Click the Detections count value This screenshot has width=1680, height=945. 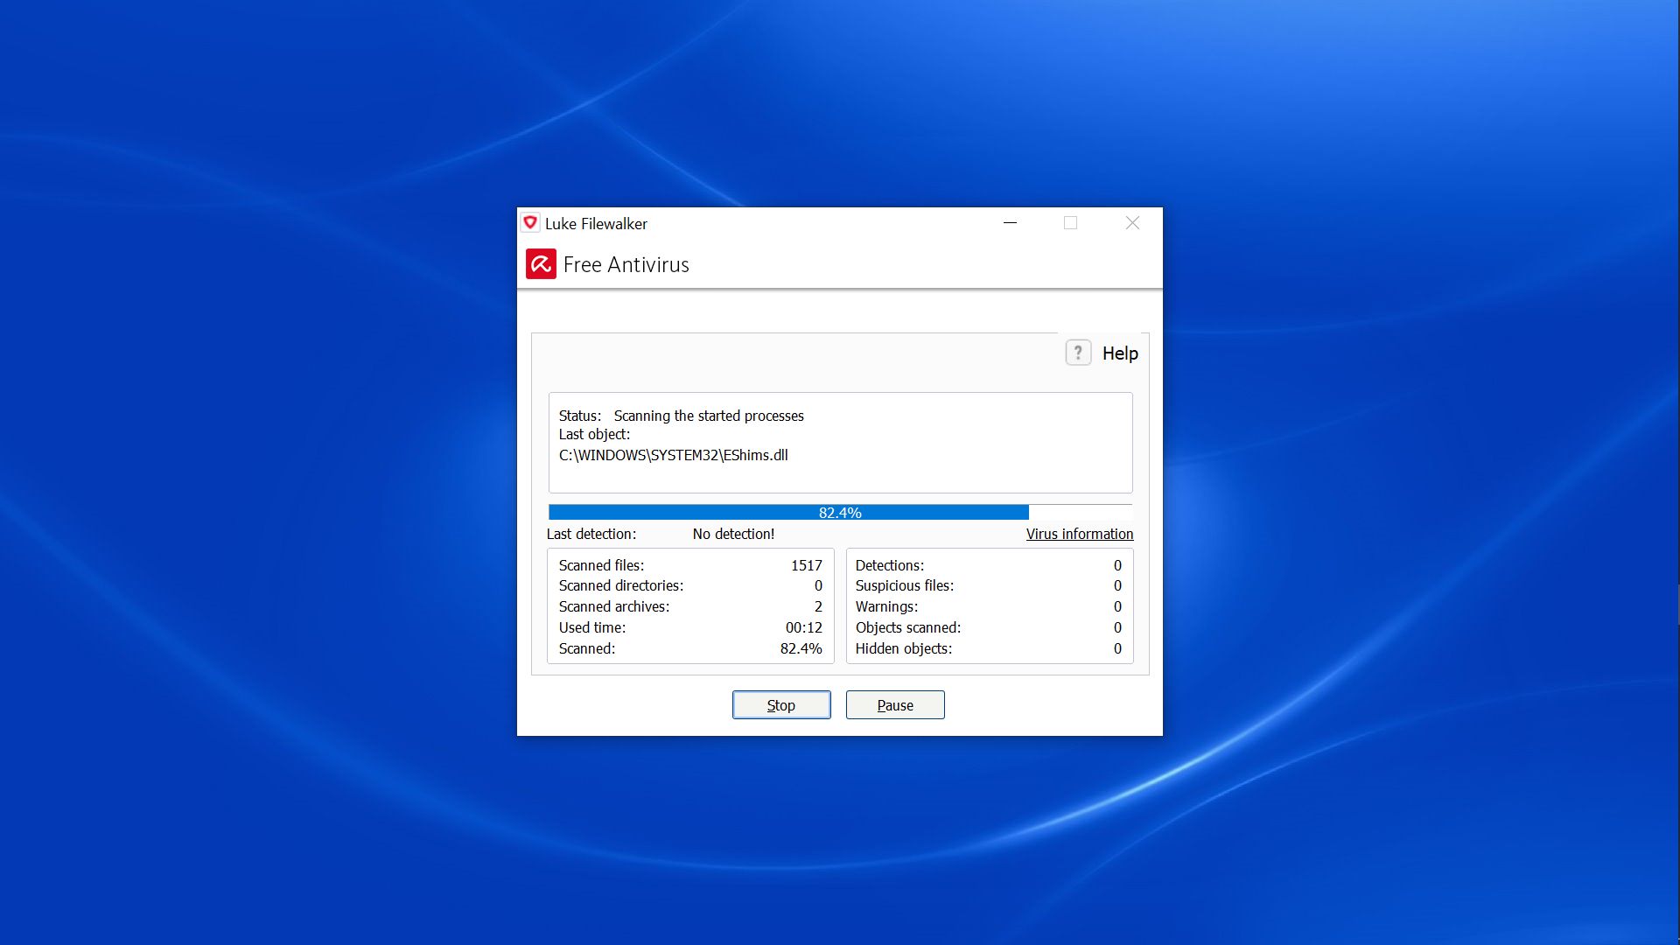click(1116, 565)
